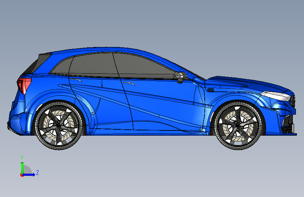The width and height of the screenshot is (304, 197).
Task: Click the green Y axis arrow of triad
Action: coord(22,168)
